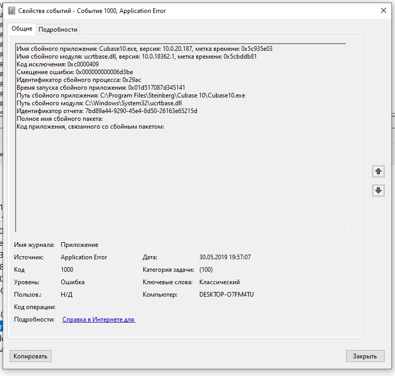Click empty area of event description box
This screenshot has height=376, width=395.
click(180, 181)
